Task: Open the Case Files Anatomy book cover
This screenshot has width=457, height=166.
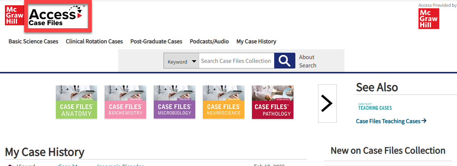Action: [76, 102]
